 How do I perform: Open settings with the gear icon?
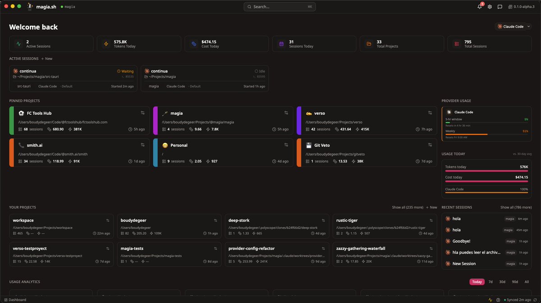(x=490, y=7)
